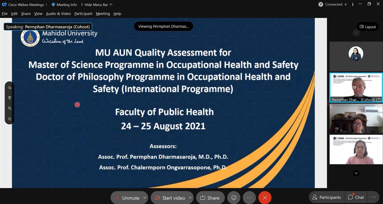Select the thumbnail of participant in pink shirt

[x=356, y=149]
